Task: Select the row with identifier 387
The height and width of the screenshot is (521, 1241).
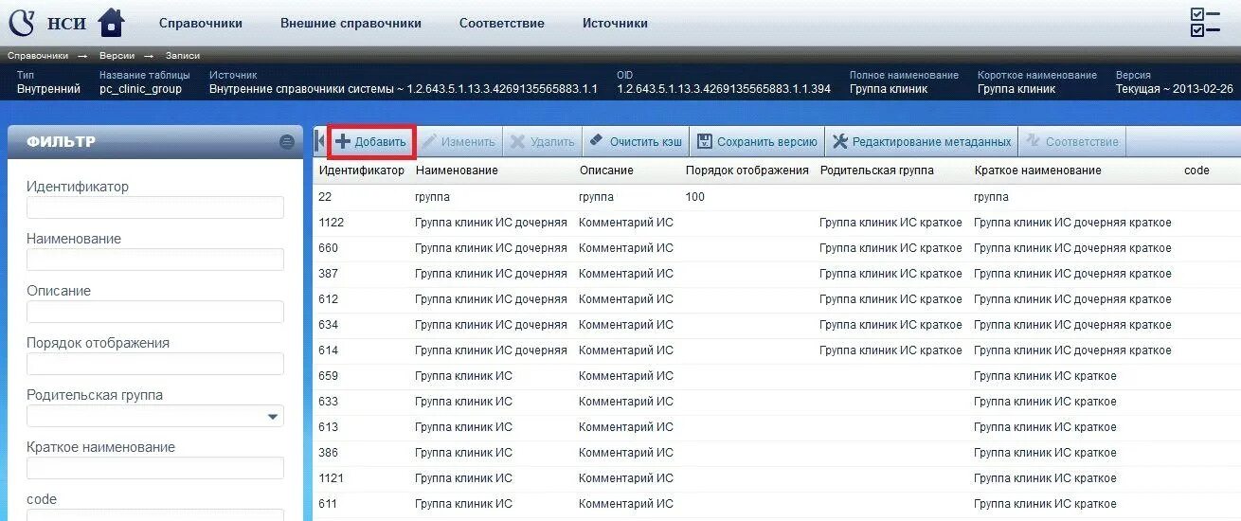Action: (x=777, y=274)
